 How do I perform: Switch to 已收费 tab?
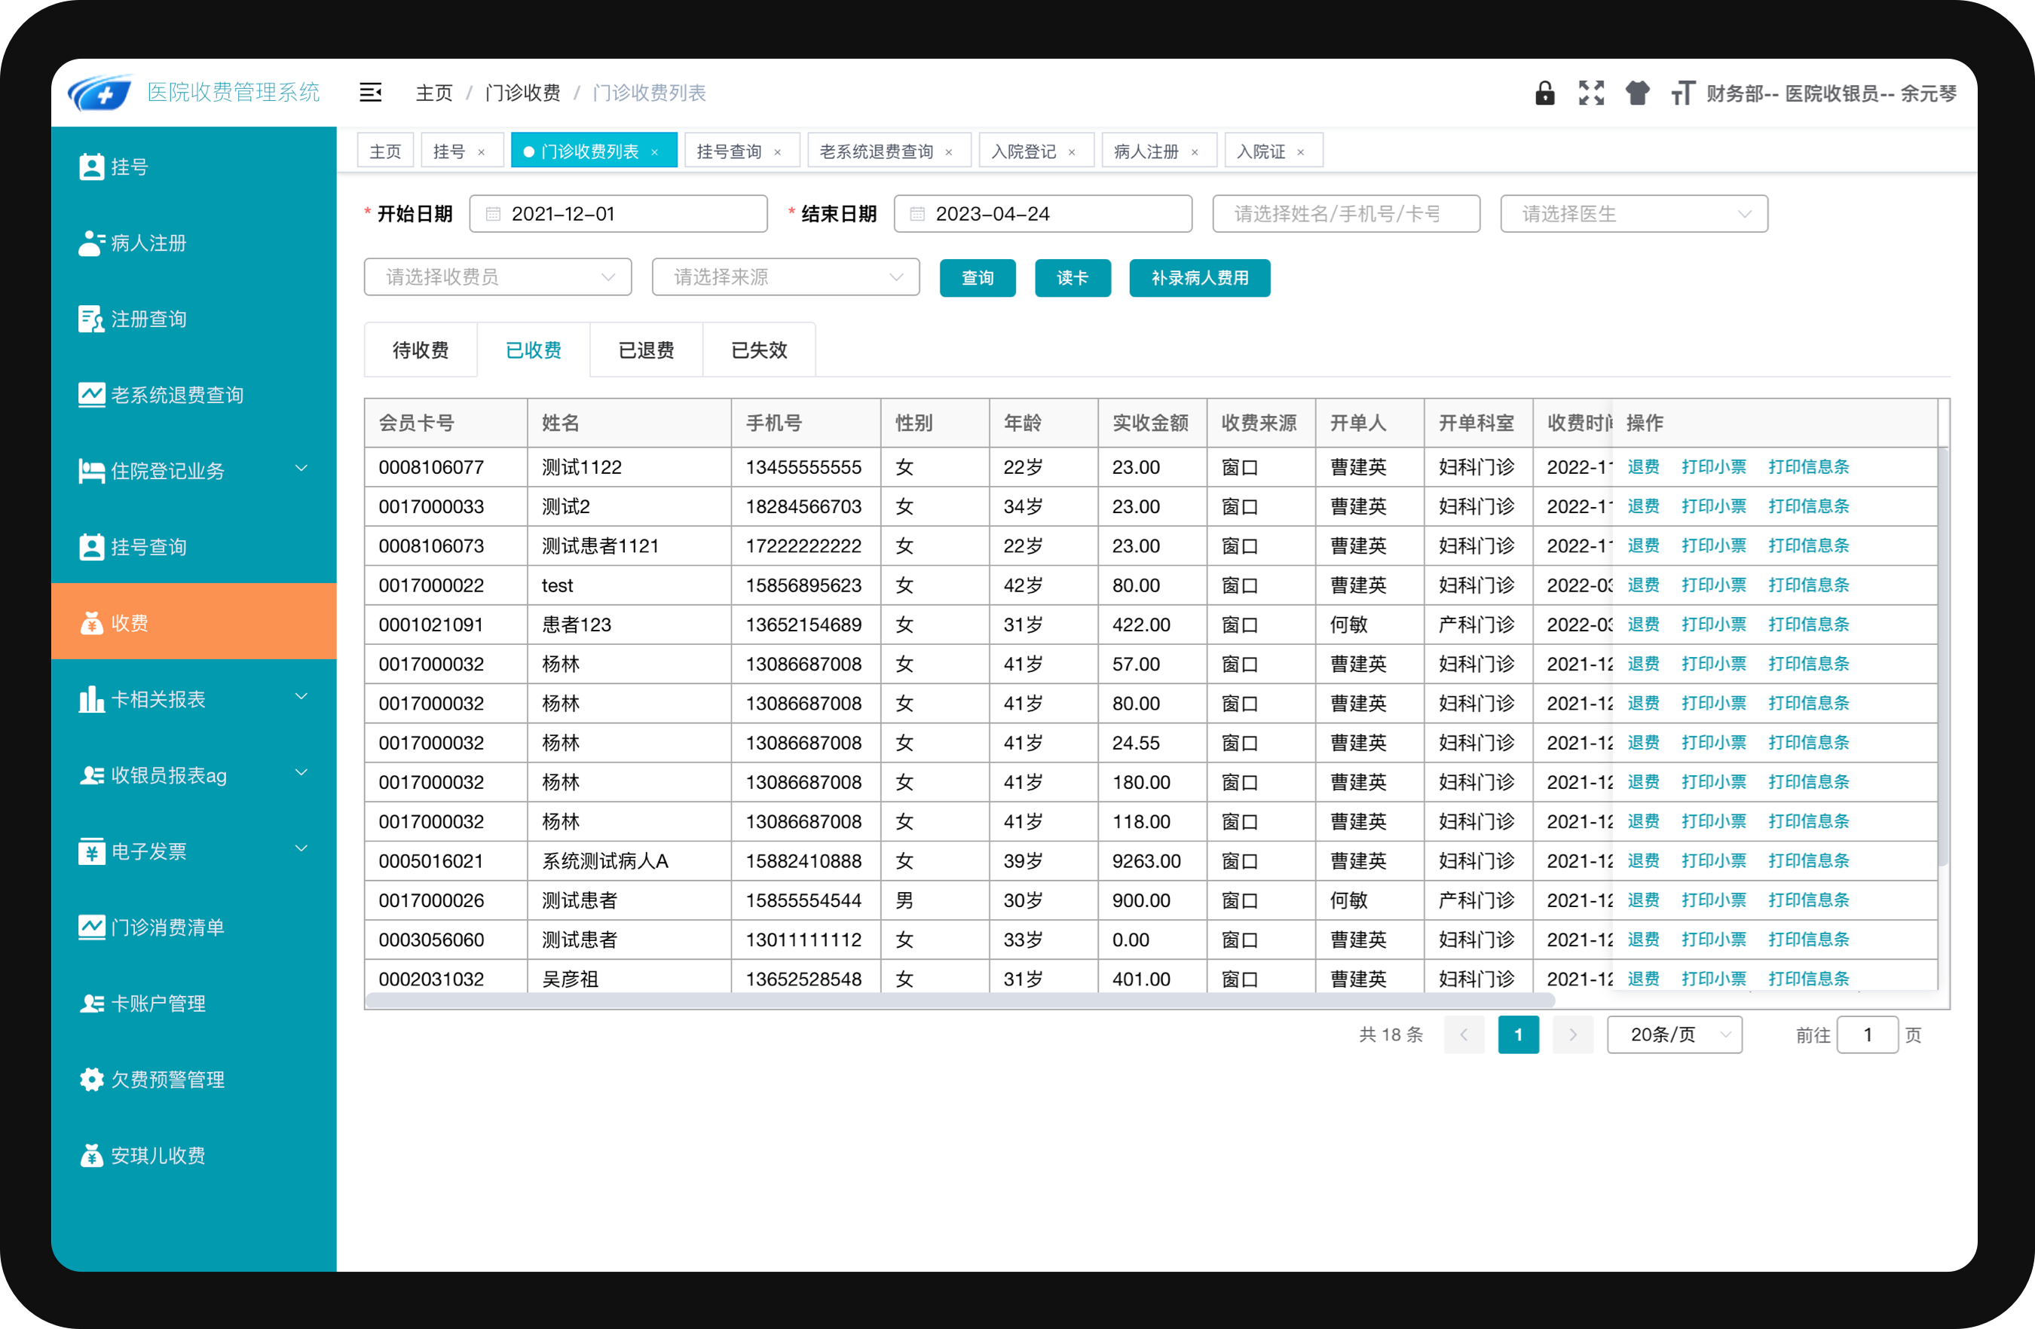pos(534,350)
